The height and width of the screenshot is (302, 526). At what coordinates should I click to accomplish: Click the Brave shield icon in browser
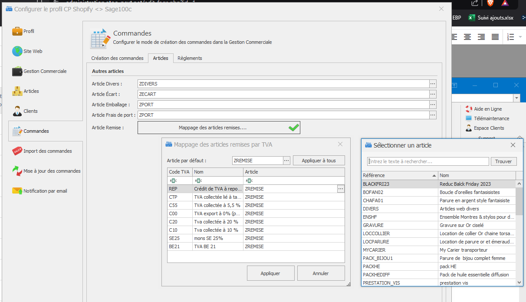tap(490, 3)
